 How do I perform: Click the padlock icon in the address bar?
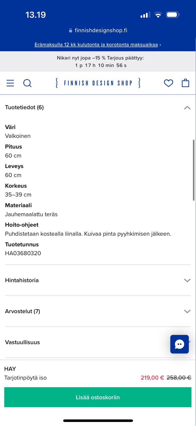70,30
